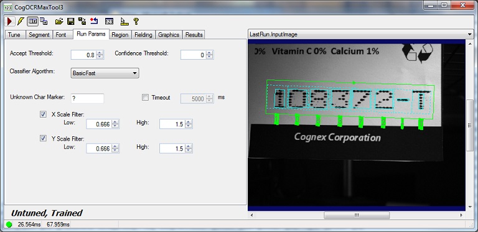Click the Confidence Threshold value field
The width and height of the screenshot is (478, 232).
(194, 55)
